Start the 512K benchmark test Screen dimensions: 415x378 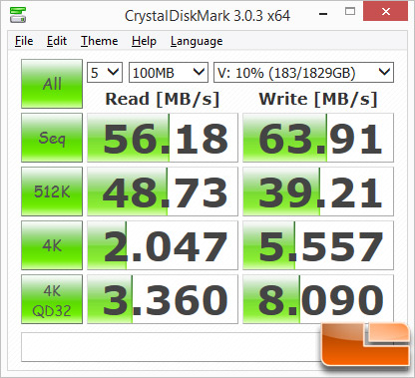(x=52, y=191)
